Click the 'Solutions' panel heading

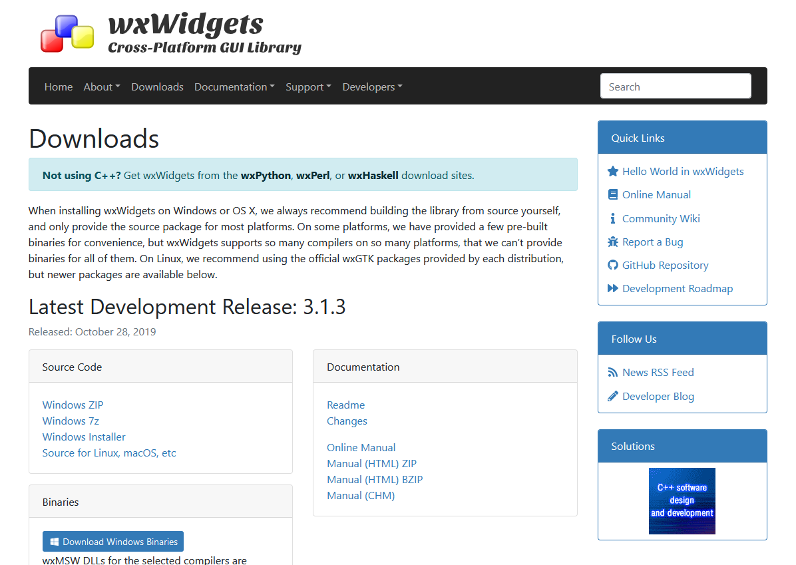click(x=632, y=447)
